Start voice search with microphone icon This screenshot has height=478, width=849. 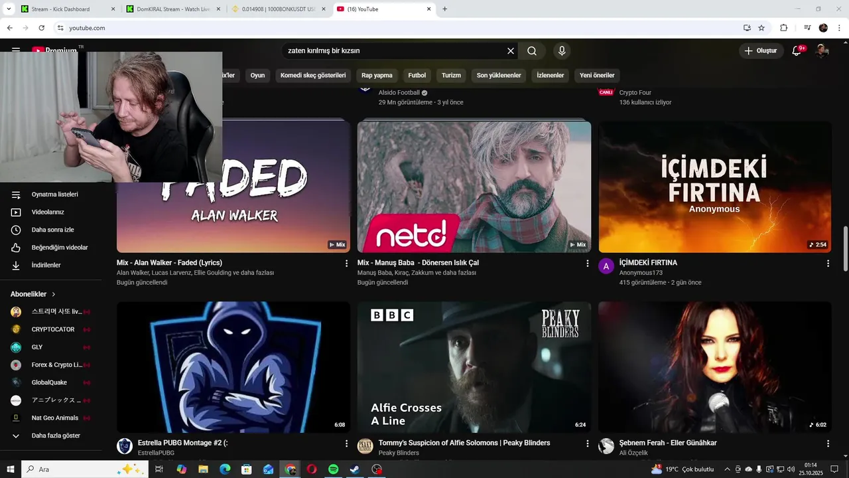pos(562,51)
